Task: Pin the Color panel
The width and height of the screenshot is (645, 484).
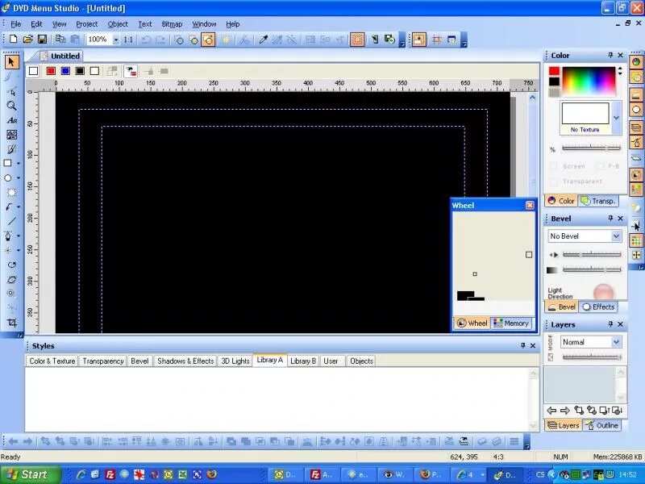Action: tap(610, 55)
